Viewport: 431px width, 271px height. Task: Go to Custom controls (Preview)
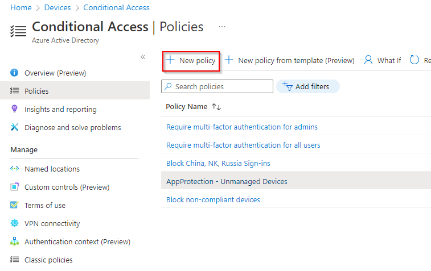click(x=67, y=187)
